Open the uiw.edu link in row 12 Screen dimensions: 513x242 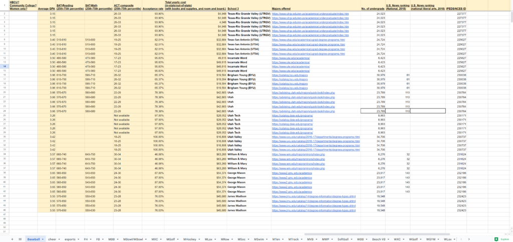click(291, 58)
